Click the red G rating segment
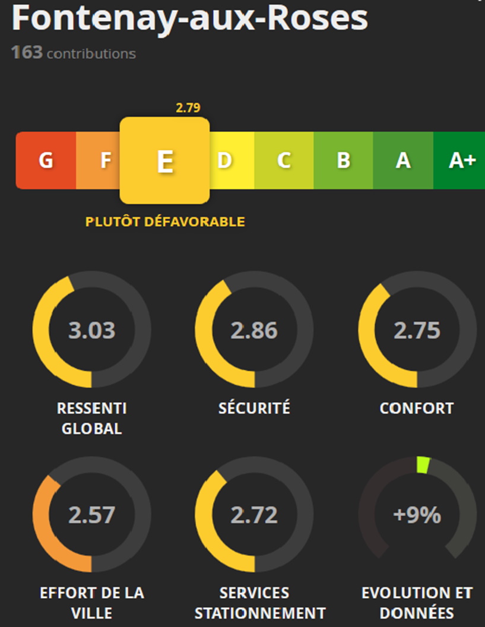The image size is (485, 627). (46, 160)
